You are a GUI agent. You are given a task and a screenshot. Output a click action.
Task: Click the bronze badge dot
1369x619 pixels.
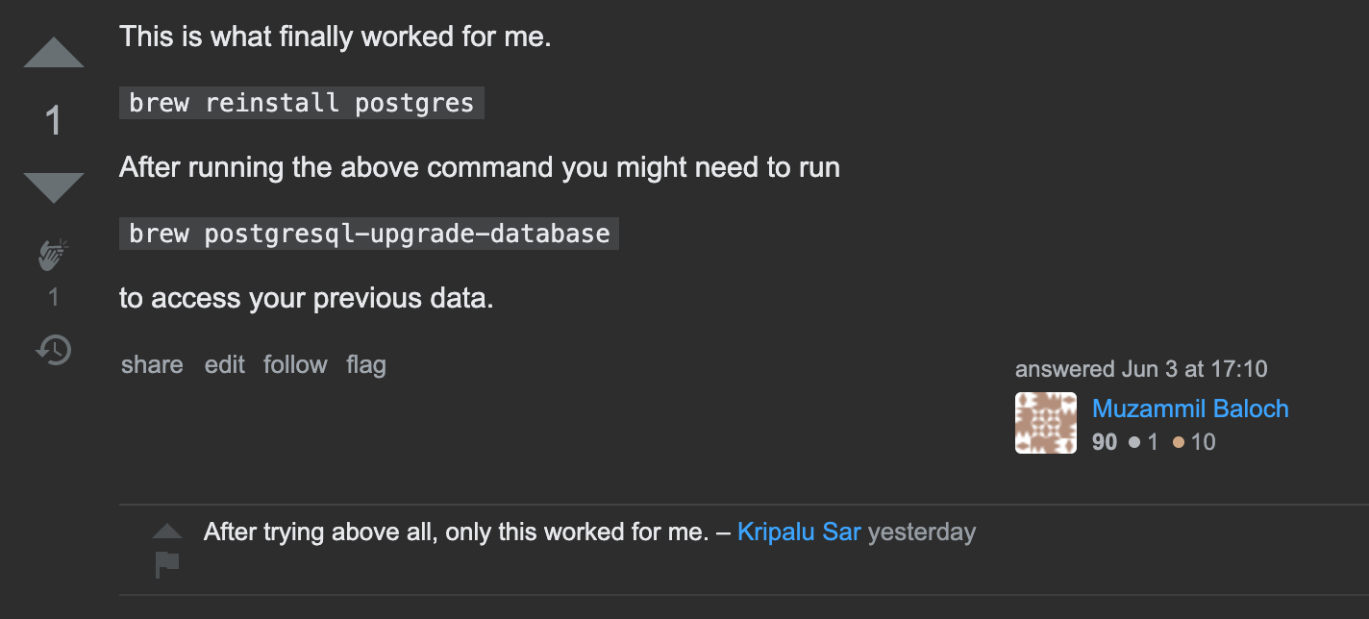1178,442
